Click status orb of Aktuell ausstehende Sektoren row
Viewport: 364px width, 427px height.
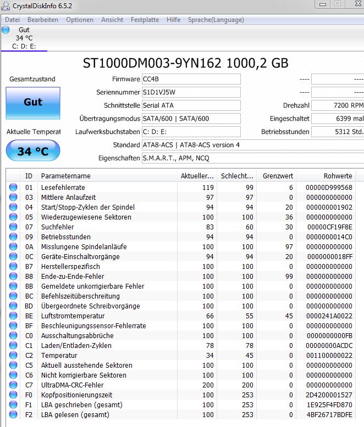point(13,365)
